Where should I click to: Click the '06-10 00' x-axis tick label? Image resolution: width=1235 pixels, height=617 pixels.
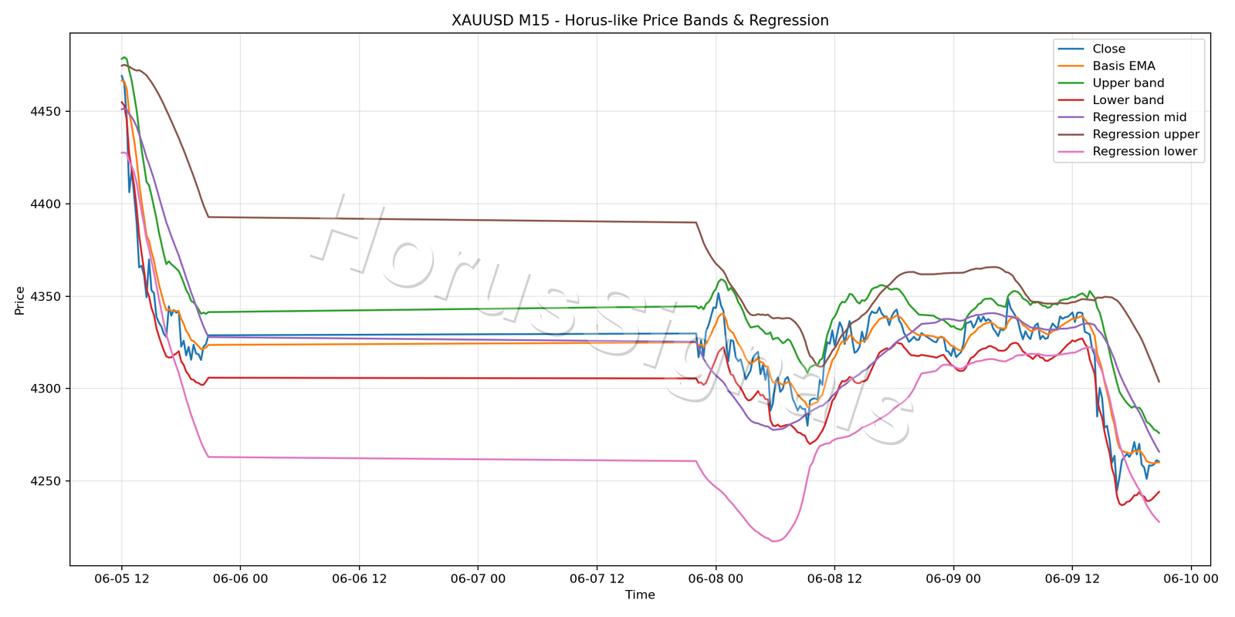pyautogui.click(x=1191, y=578)
